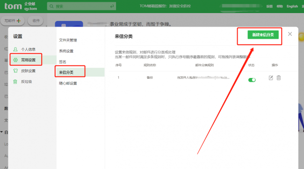
Task: Delete the 备份 rule trash icon
Action: click(279, 78)
